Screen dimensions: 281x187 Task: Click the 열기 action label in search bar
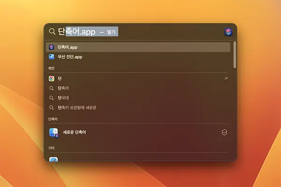click(111, 32)
